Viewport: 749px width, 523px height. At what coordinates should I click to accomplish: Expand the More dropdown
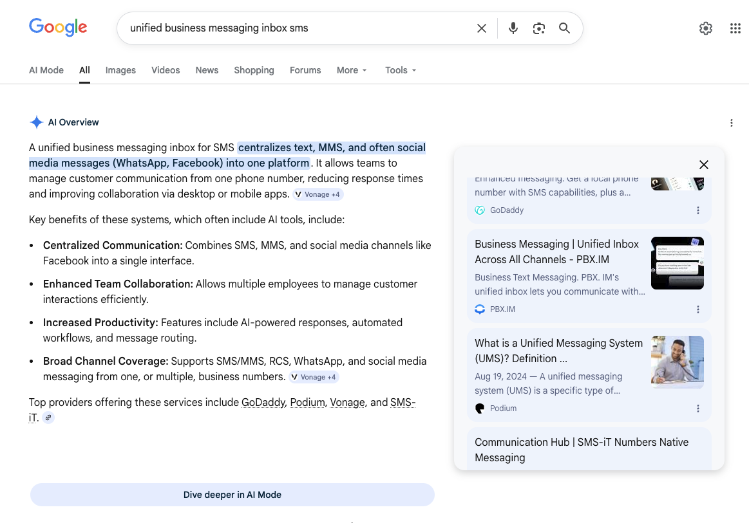(x=352, y=70)
